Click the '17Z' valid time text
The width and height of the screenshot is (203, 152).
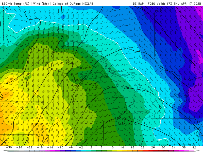(170, 4)
